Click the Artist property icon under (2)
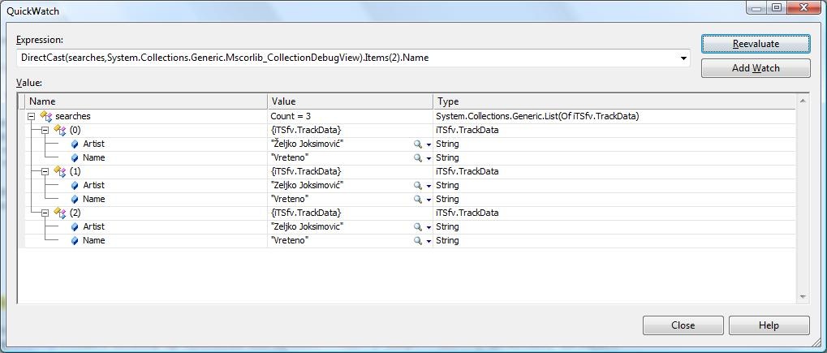827x353 pixels. pos(75,226)
